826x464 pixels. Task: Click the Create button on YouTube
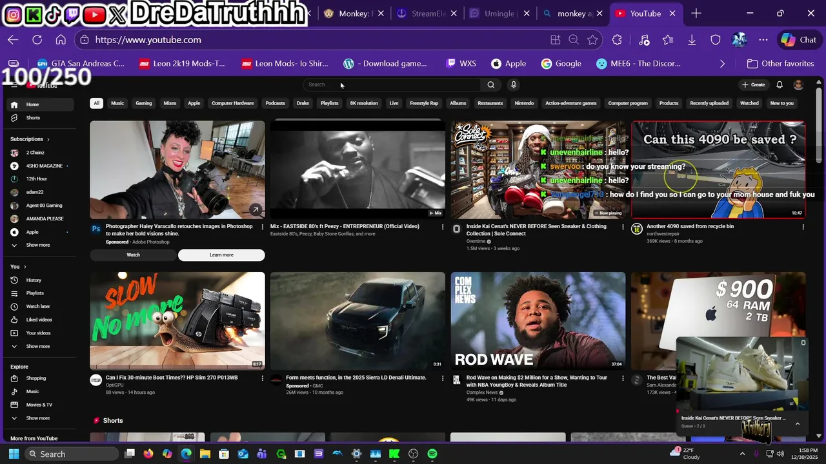(754, 84)
